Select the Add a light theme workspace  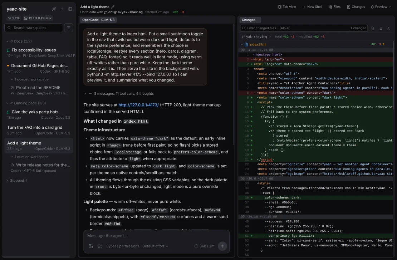coord(39,146)
